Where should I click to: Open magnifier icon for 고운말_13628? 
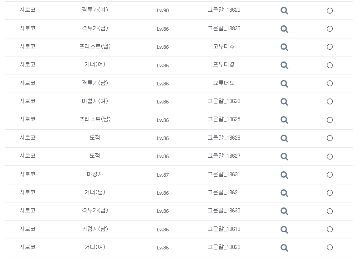click(284, 138)
